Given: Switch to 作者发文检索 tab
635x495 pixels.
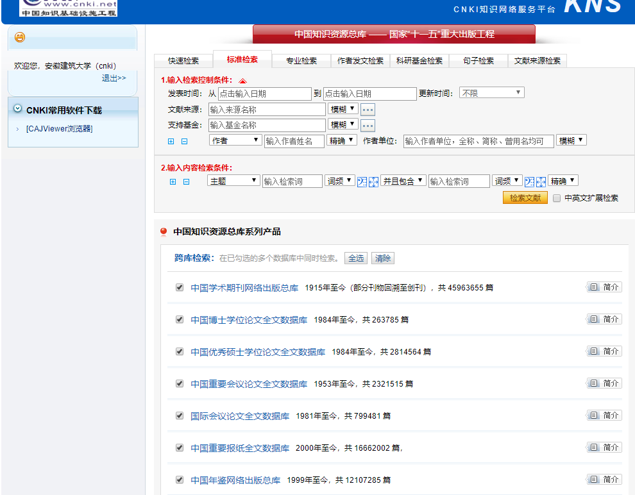Looking at the screenshot, I should [360, 61].
